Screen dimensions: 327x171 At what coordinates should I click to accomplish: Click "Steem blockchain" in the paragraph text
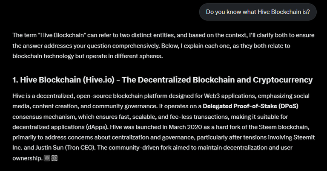coord(284,127)
